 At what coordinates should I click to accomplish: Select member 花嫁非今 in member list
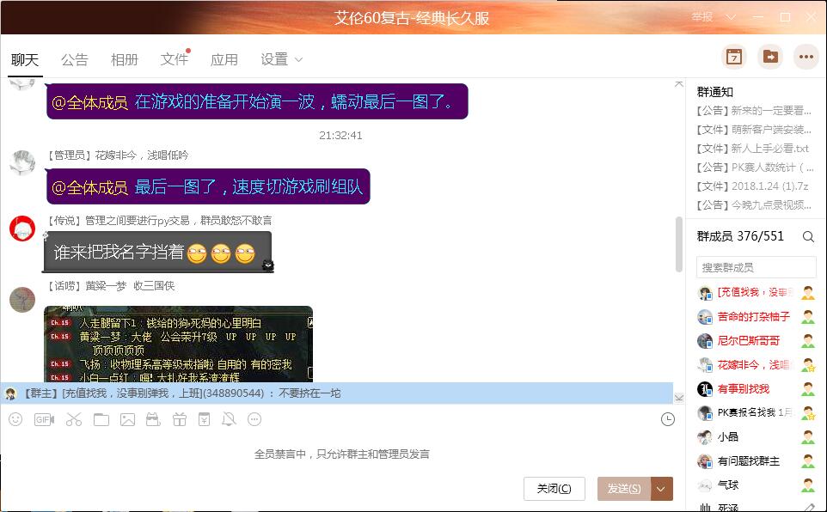[754, 365]
